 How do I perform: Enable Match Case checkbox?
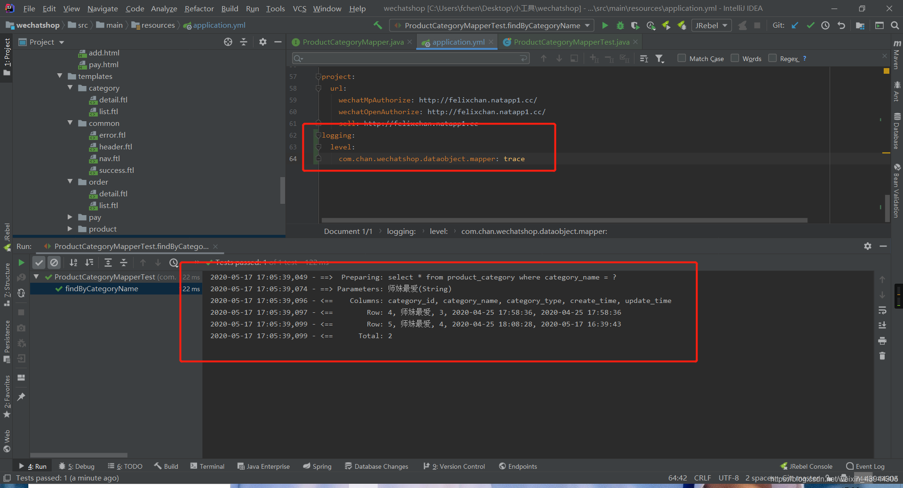pos(681,58)
